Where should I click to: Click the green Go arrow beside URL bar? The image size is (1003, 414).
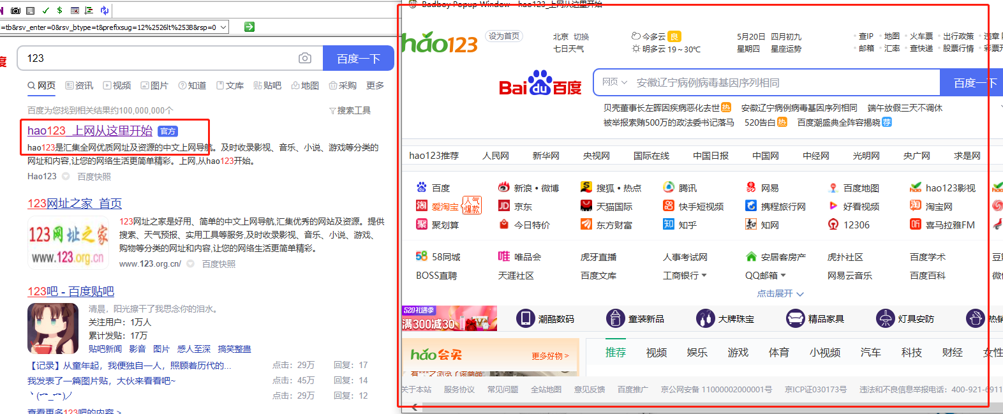click(249, 27)
